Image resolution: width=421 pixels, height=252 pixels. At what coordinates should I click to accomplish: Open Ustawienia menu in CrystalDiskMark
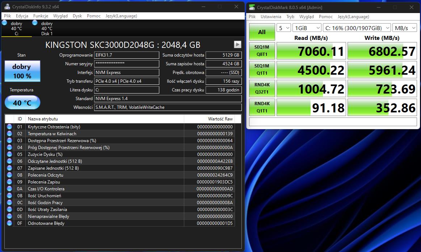tap(271, 17)
